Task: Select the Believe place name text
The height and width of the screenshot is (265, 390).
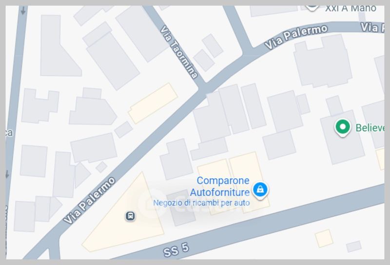Action: (370, 128)
